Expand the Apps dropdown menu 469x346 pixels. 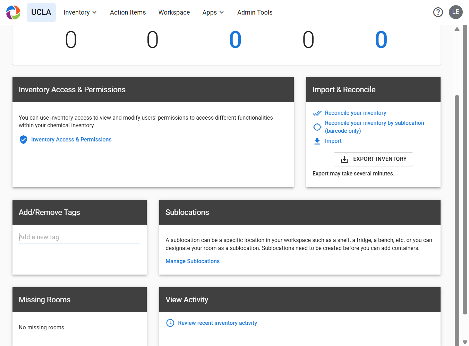coord(213,12)
